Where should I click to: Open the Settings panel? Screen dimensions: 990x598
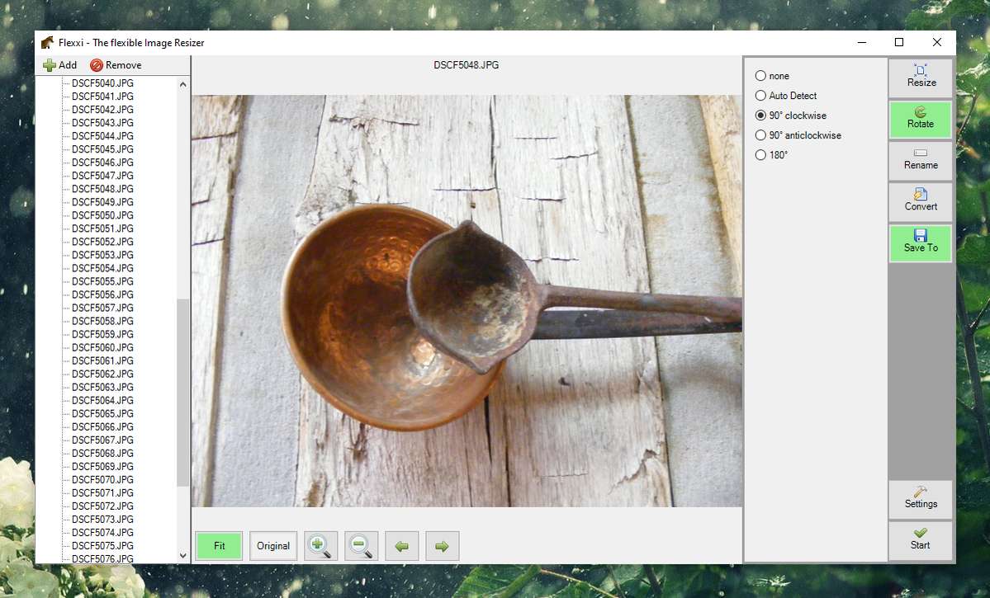921,499
